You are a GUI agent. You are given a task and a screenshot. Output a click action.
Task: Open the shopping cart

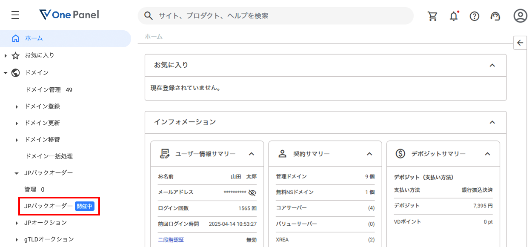tap(432, 16)
